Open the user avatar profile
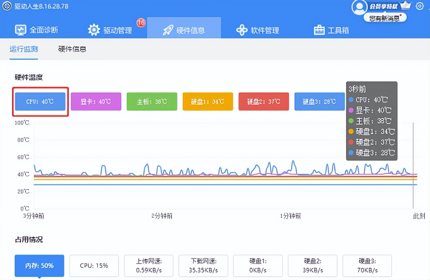Viewport: 430px width, 280px height. 359,8
